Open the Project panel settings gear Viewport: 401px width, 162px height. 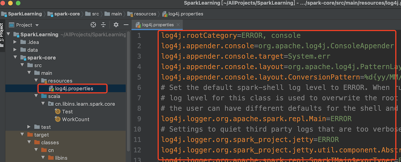(116, 25)
